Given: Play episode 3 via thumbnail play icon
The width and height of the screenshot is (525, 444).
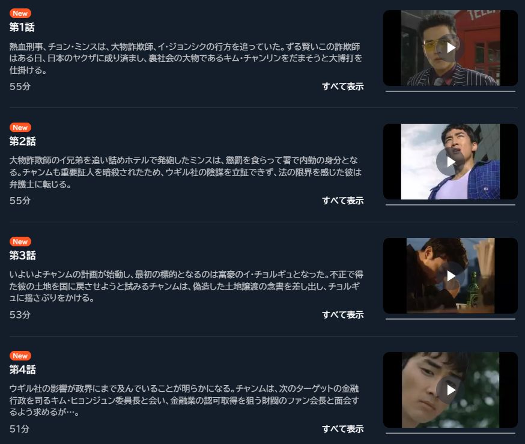Looking at the screenshot, I should (451, 276).
